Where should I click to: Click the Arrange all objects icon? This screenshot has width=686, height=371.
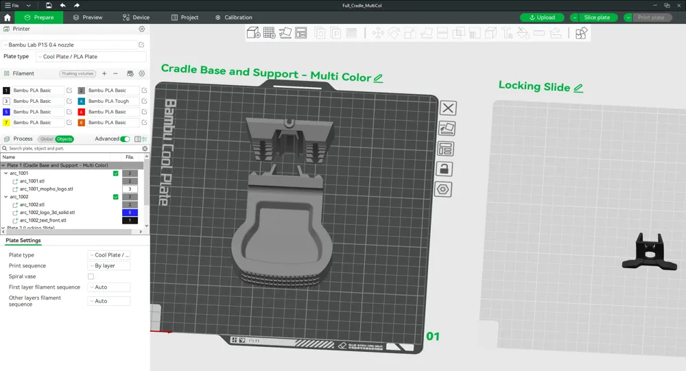pyautogui.click(x=301, y=33)
